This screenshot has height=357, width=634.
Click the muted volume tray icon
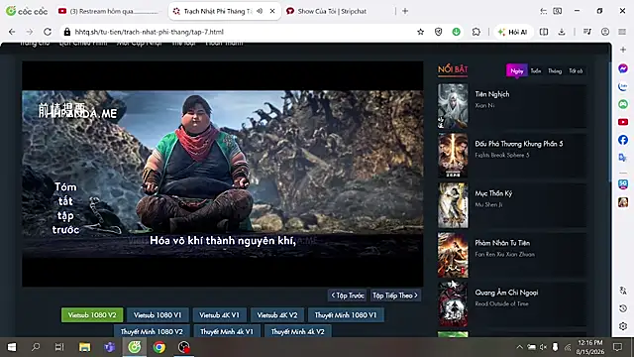click(543, 347)
